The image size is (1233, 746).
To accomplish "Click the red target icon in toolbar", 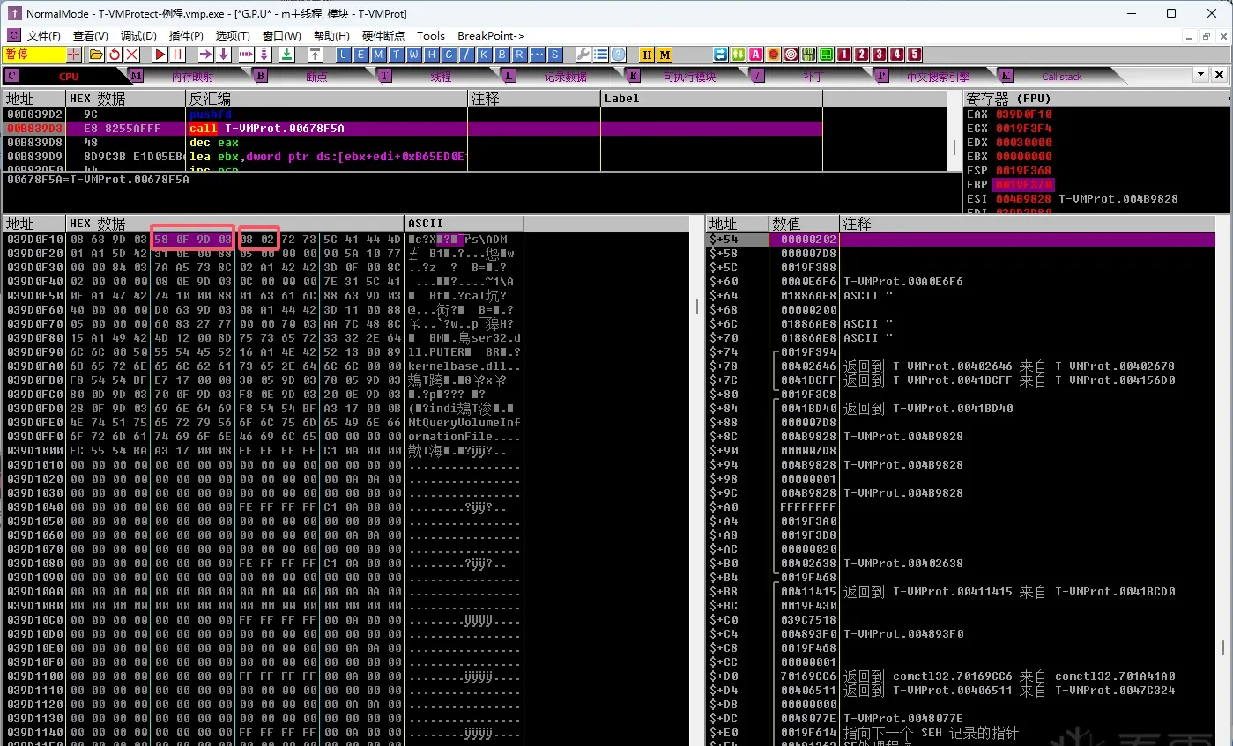I will tap(791, 55).
